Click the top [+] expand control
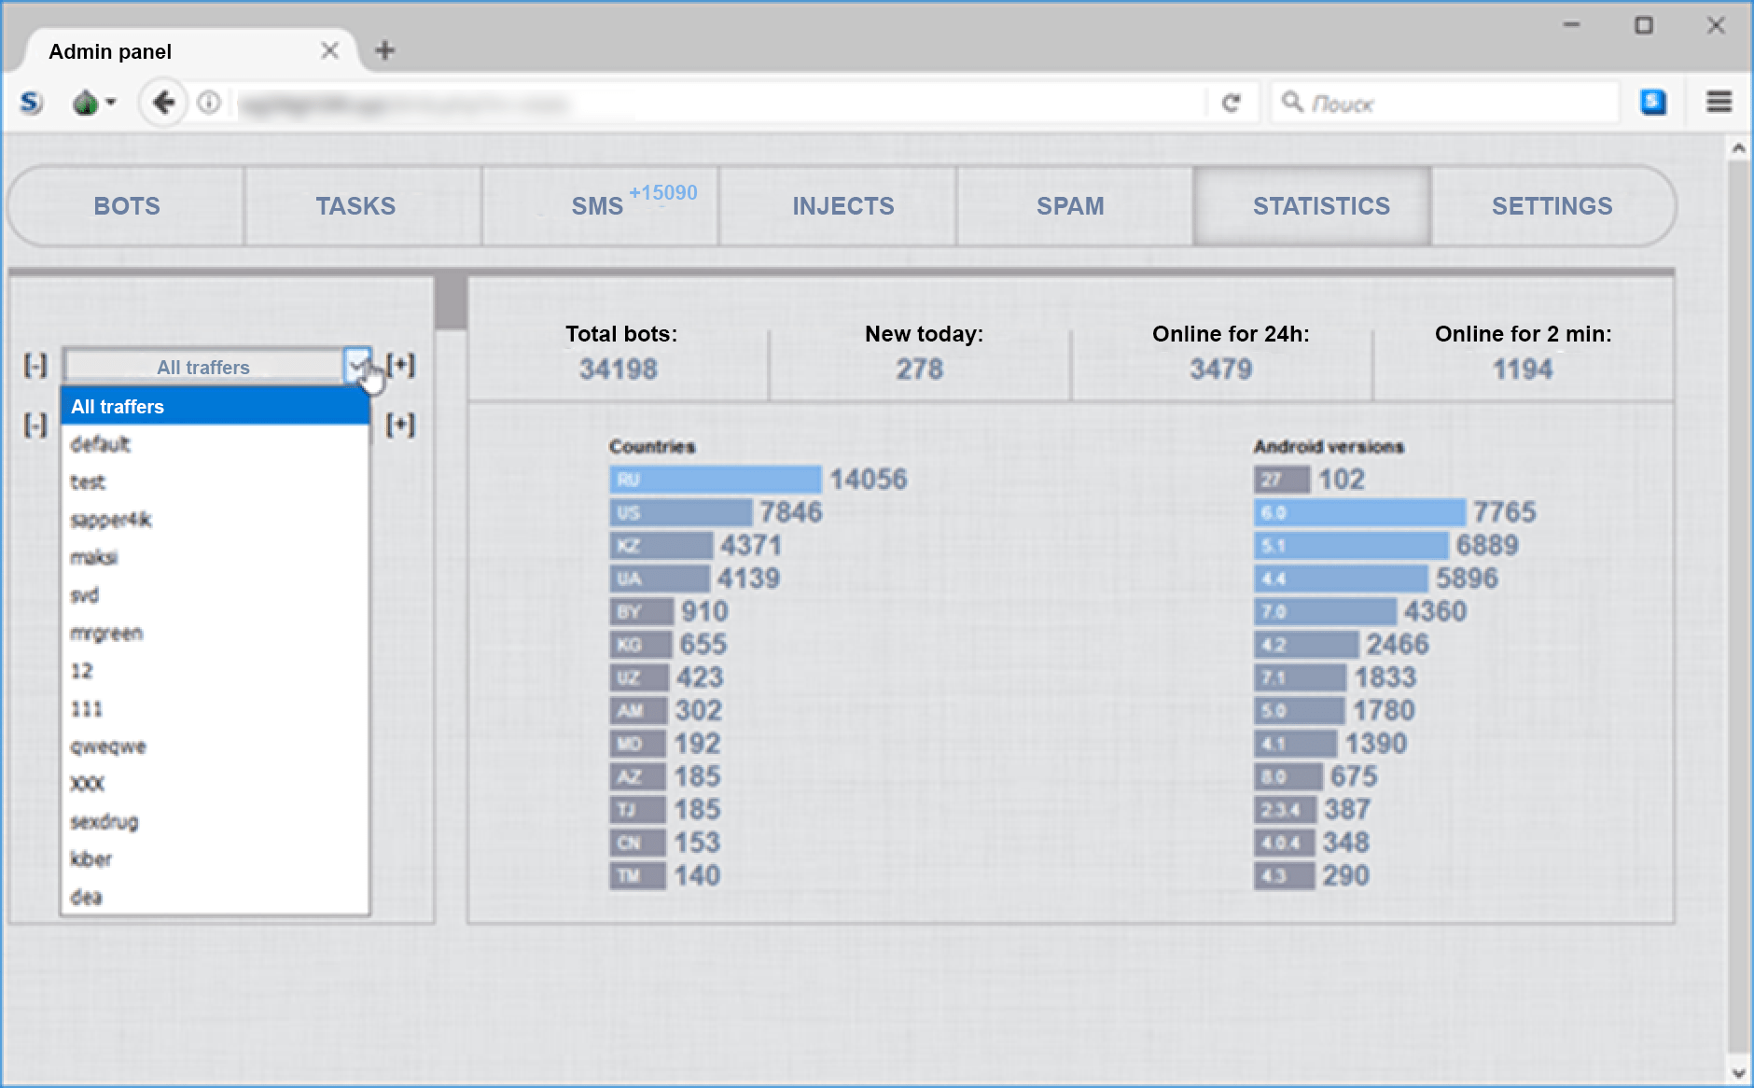 click(401, 365)
